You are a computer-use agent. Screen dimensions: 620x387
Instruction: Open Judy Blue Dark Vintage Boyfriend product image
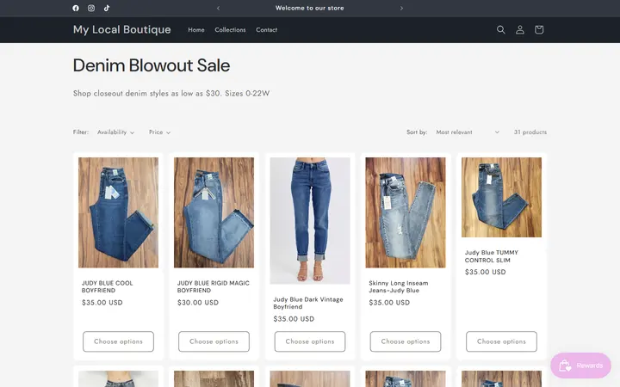point(310,221)
